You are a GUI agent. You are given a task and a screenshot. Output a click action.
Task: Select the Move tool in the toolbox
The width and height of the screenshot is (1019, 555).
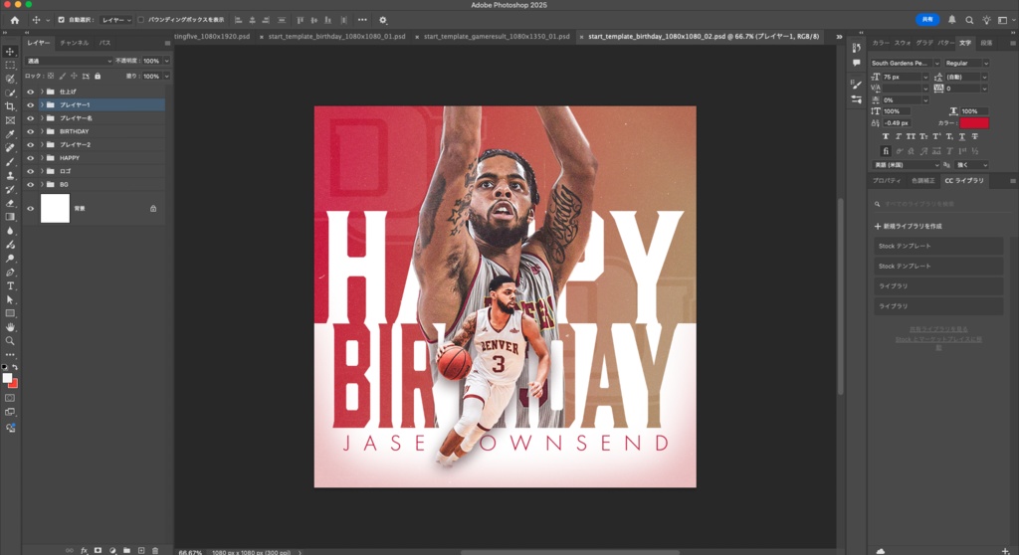10,52
